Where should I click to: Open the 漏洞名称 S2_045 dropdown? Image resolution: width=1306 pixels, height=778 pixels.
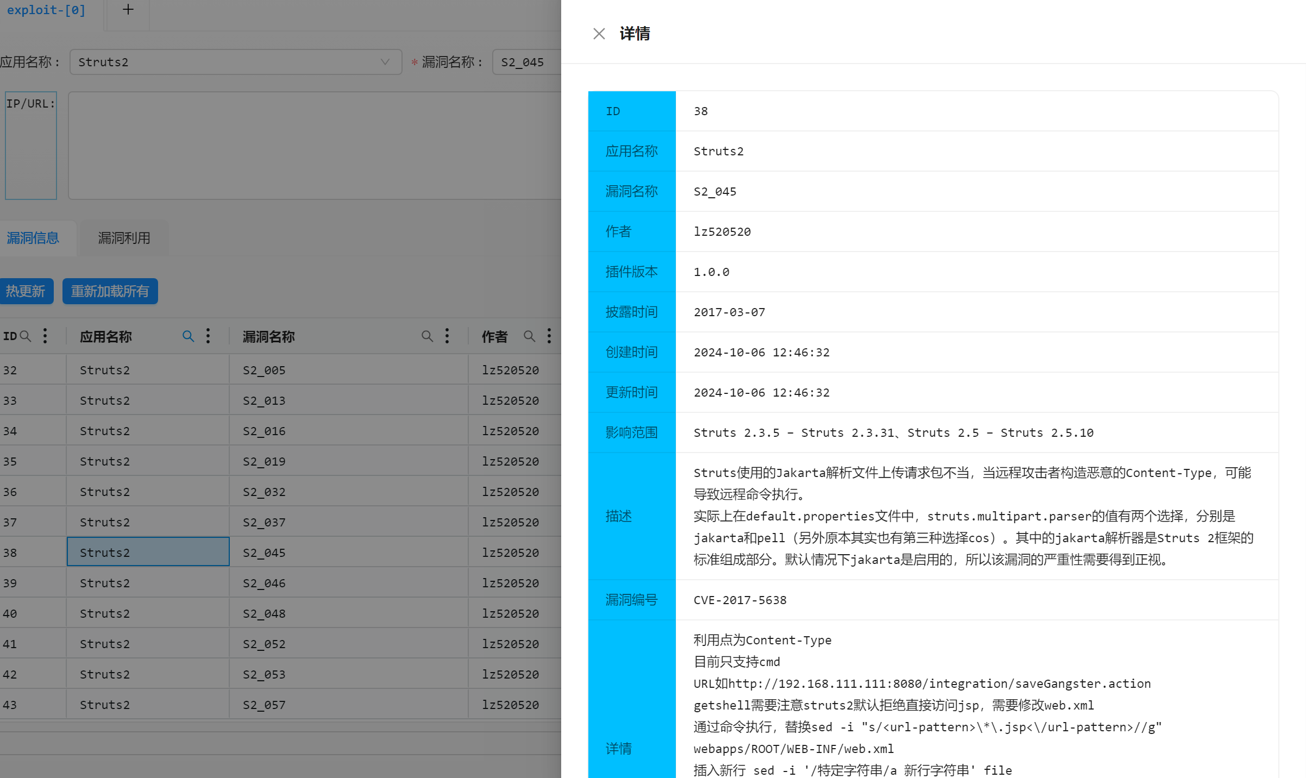pyautogui.click(x=525, y=62)
